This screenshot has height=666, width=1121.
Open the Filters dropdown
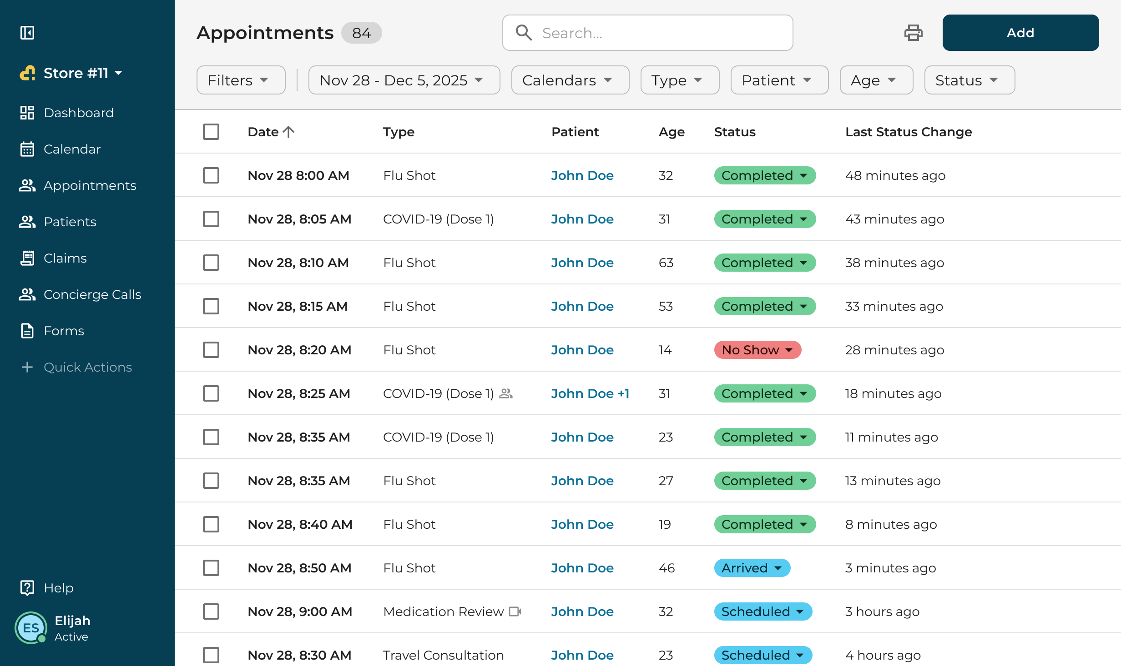(241, 80)
